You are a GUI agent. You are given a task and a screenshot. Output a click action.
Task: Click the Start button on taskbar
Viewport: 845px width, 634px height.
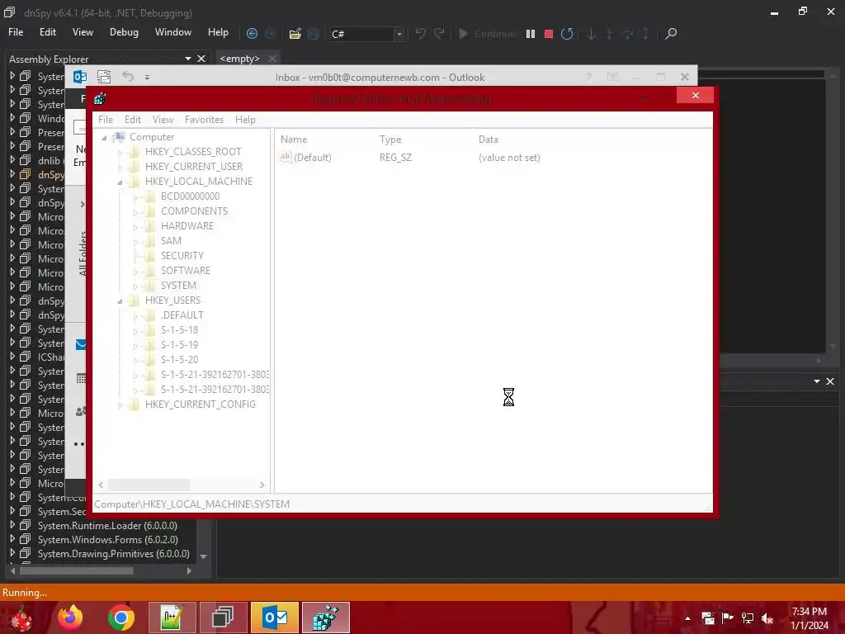click(21, 617)
